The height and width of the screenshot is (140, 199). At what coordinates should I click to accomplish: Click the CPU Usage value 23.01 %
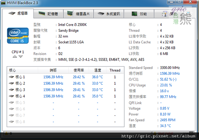[166, 85]
